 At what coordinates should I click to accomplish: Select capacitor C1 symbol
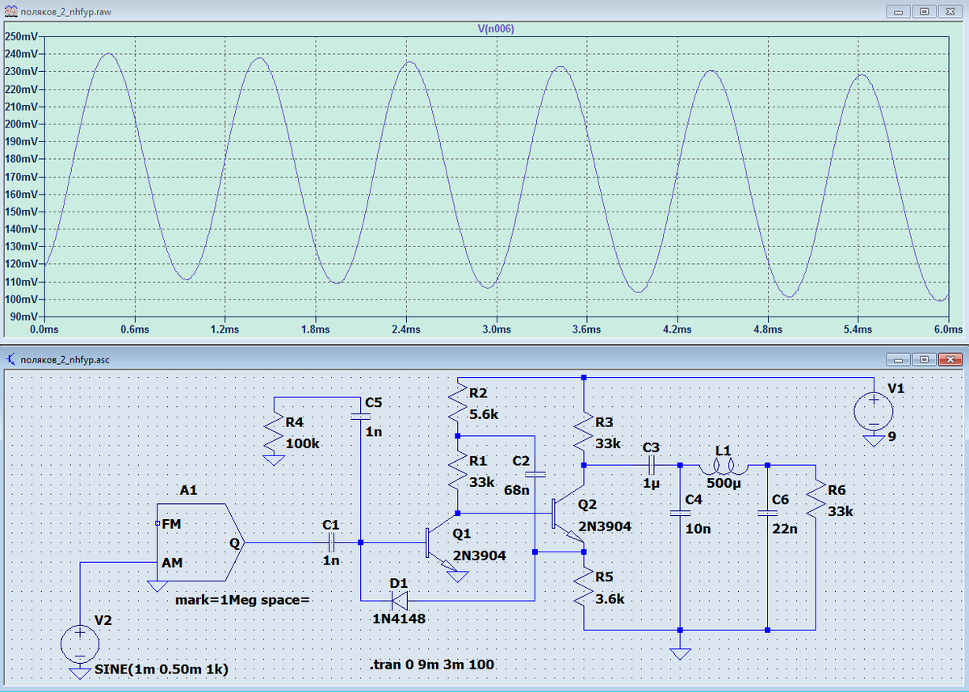[x=331, y=543]
